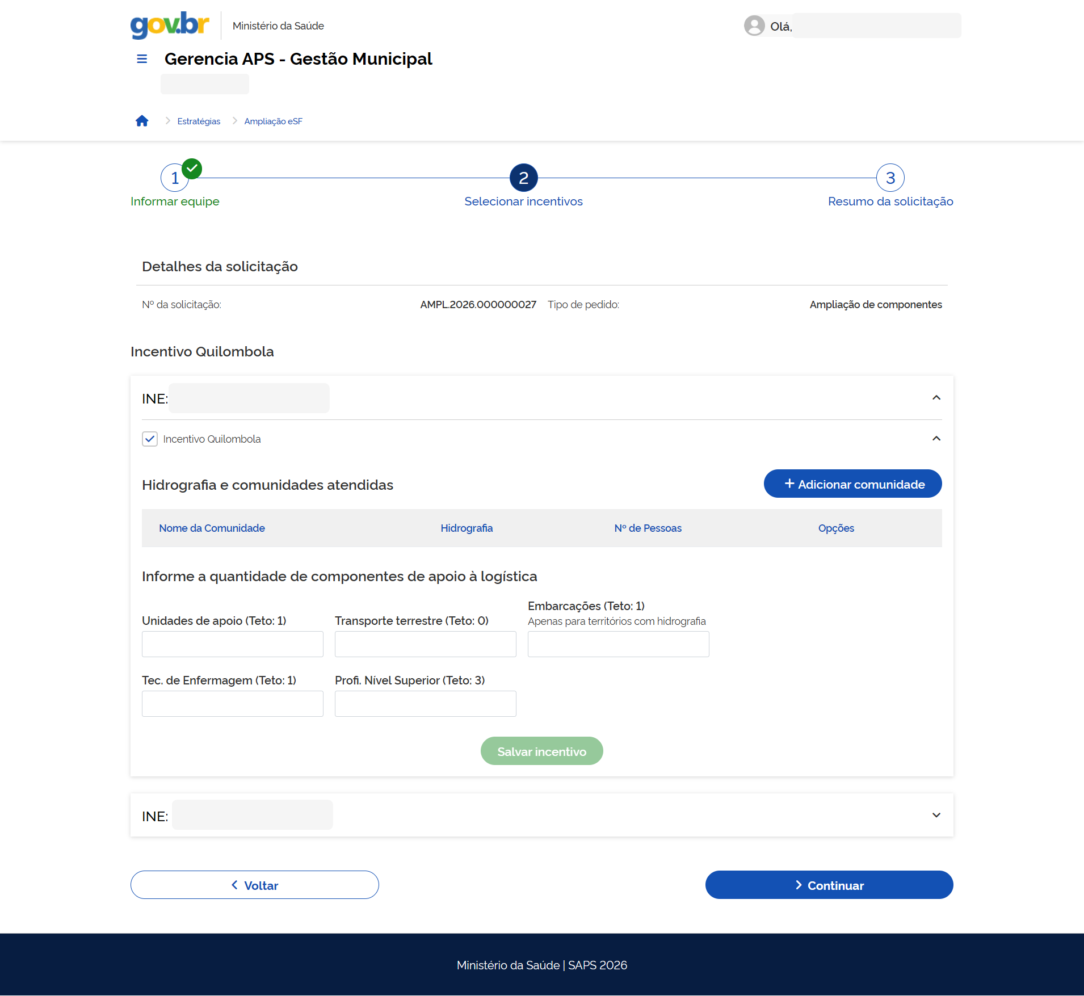
Task: Click the Adicionar comunidade button
Action: coord(852,484)
